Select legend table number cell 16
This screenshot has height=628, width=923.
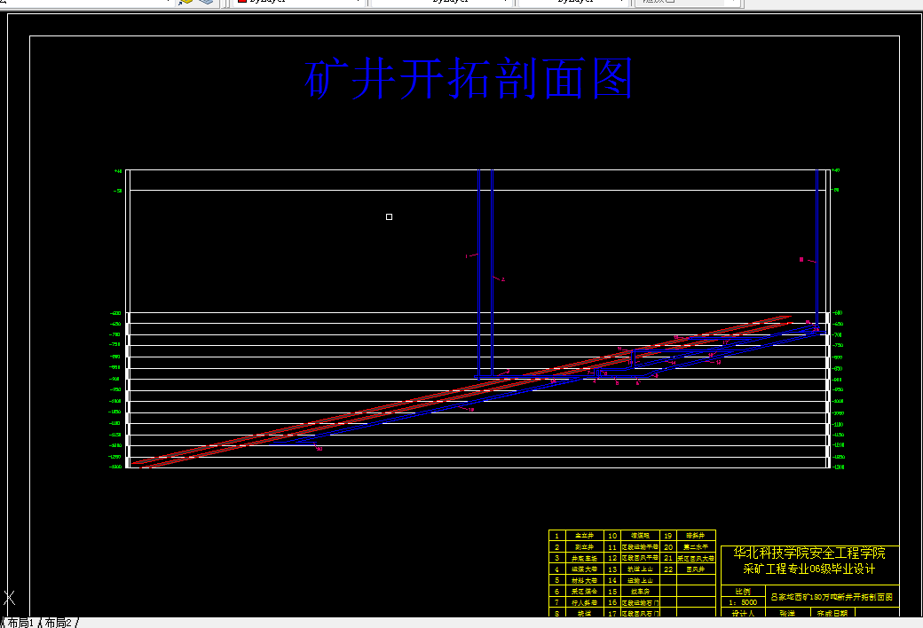(x=612, y=602)
